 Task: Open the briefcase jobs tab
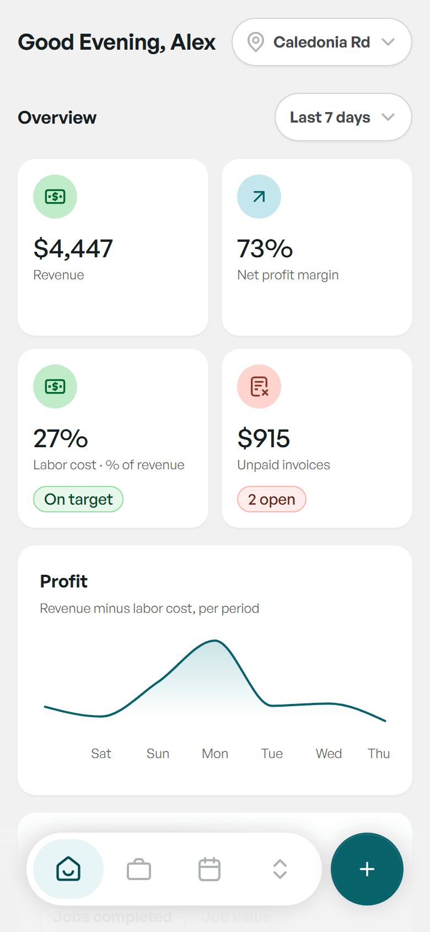139,869
